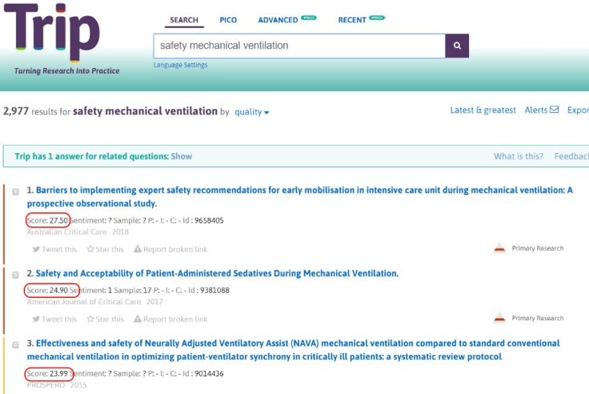Open Language Settings

[x=180, y=65]
